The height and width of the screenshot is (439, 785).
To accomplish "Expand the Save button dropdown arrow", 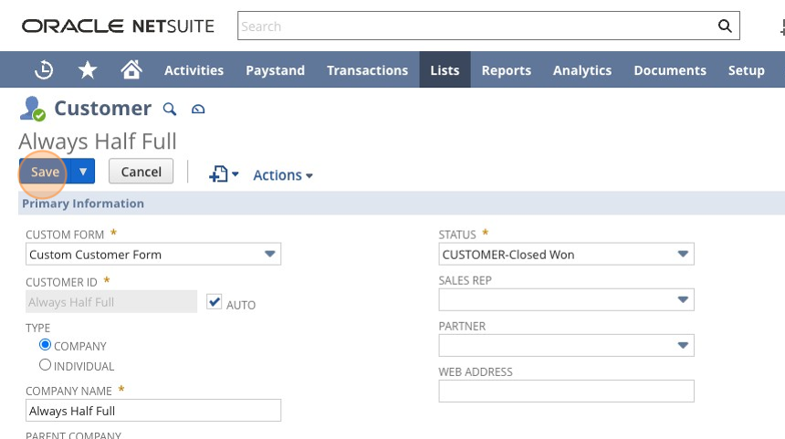I will [83, 172].
